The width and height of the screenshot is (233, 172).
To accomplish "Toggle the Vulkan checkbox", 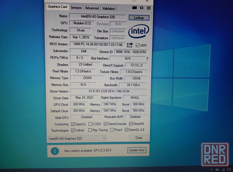I will tap(73, 130).
